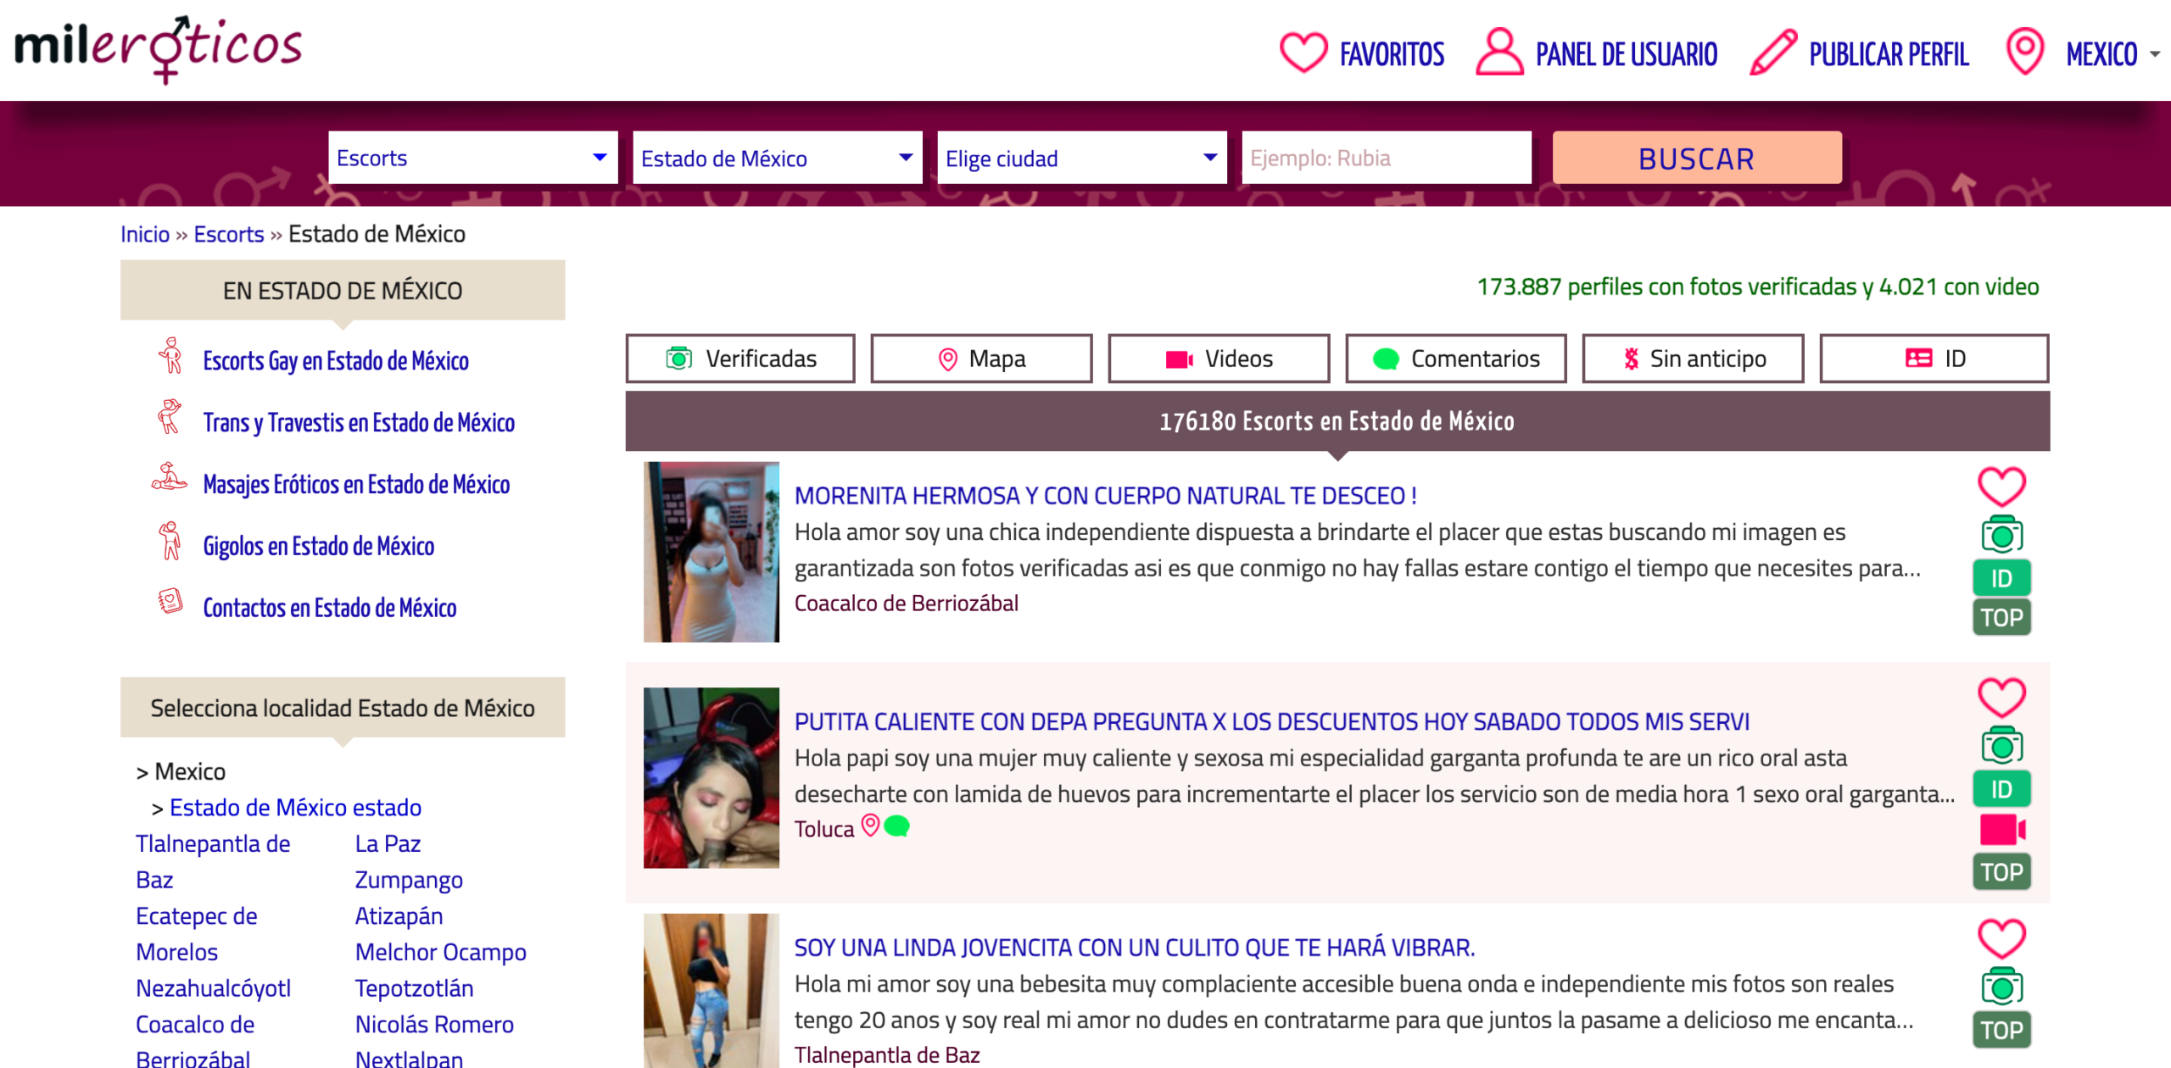Favorite the MORENITA HERMOSA listing heart
This screenshot has height=1068, width=2171.
(2001, 487)
